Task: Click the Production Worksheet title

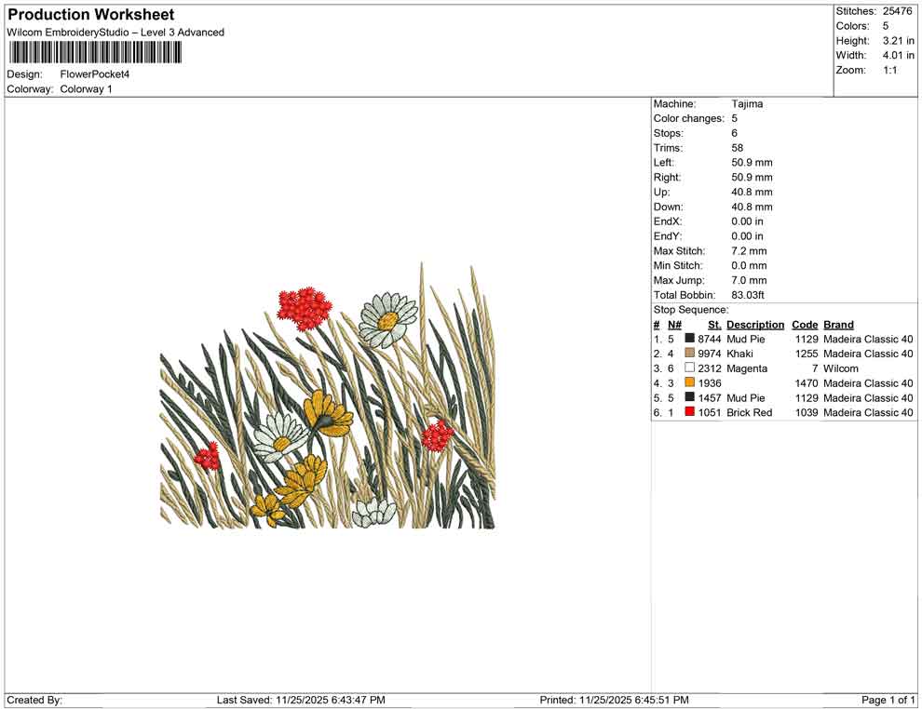Action: (91, 15)
